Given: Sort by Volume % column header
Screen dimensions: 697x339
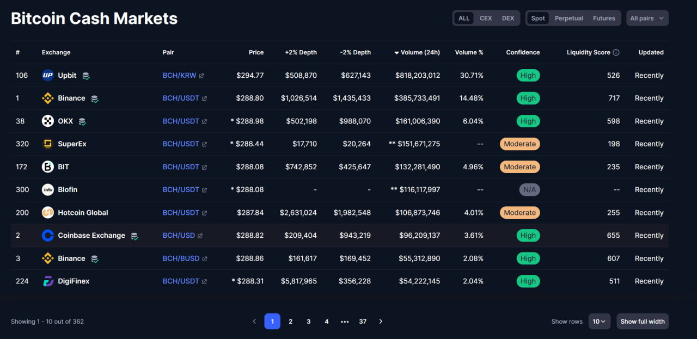Looking at the screenshot, I should [x=469, y=53].
